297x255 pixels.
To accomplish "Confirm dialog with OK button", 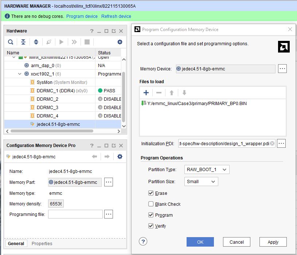I will click(200, 242).
